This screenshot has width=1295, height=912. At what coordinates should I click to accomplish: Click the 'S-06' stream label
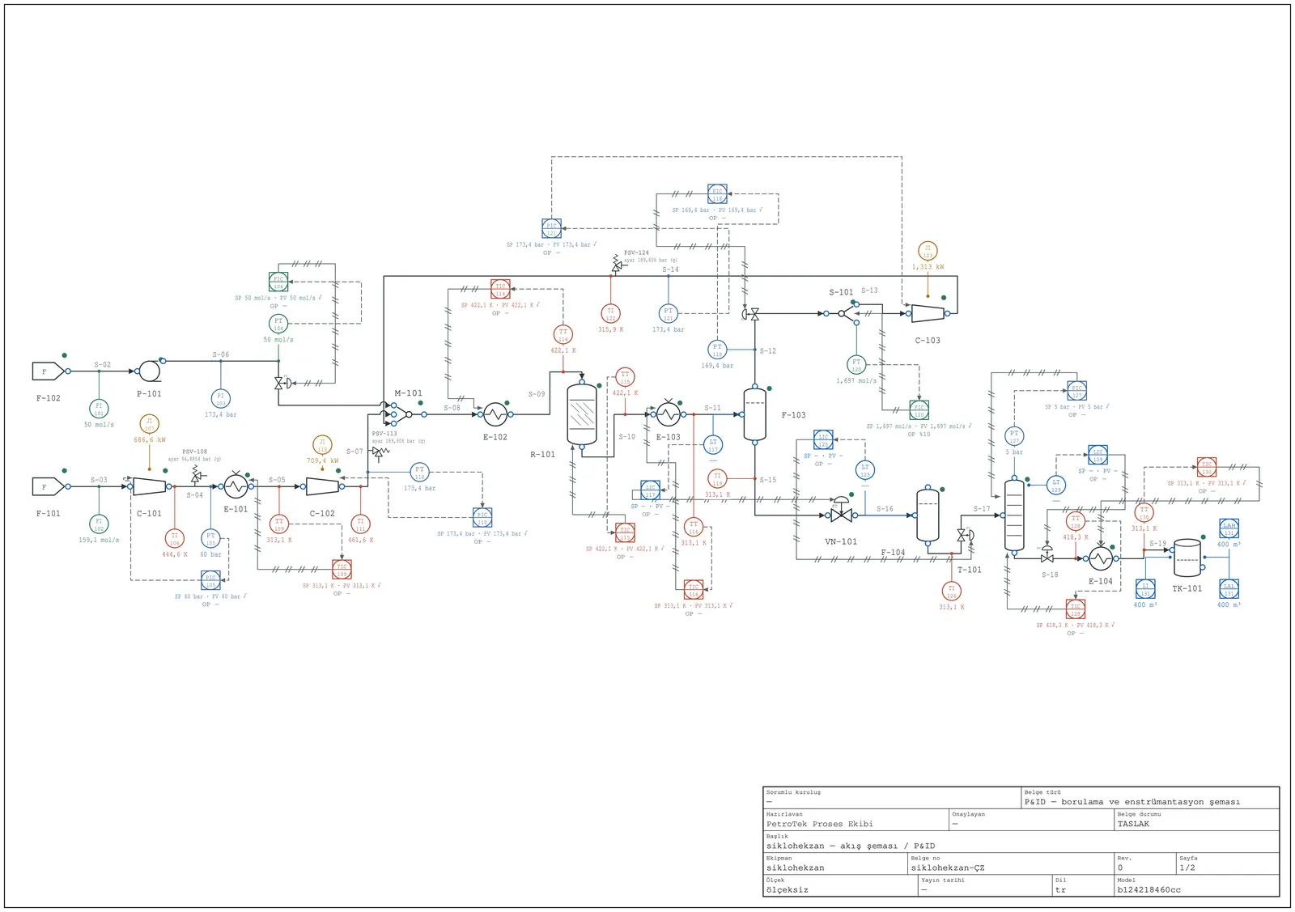(x=221, y=354)
